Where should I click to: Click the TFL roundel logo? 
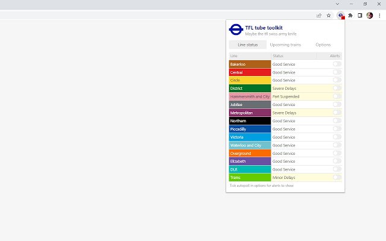[x=236, y=30]
